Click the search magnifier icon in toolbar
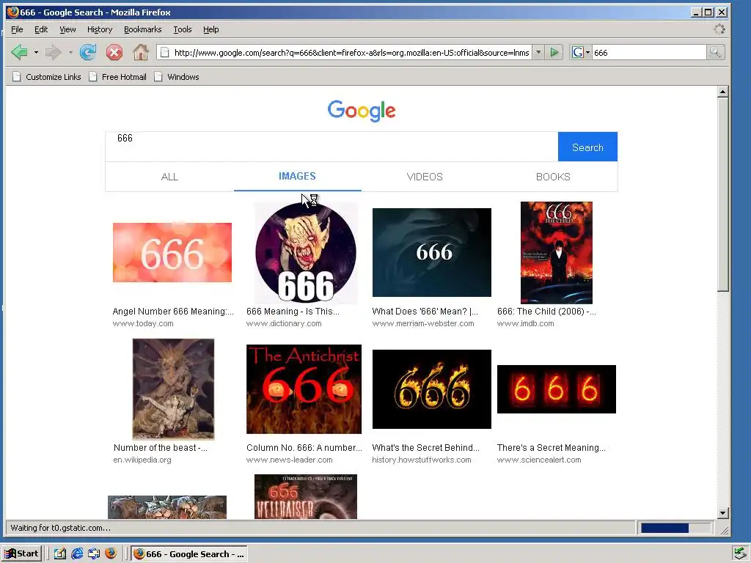The width and height of the screenshot is (751, 563). [x=715, y=52]
